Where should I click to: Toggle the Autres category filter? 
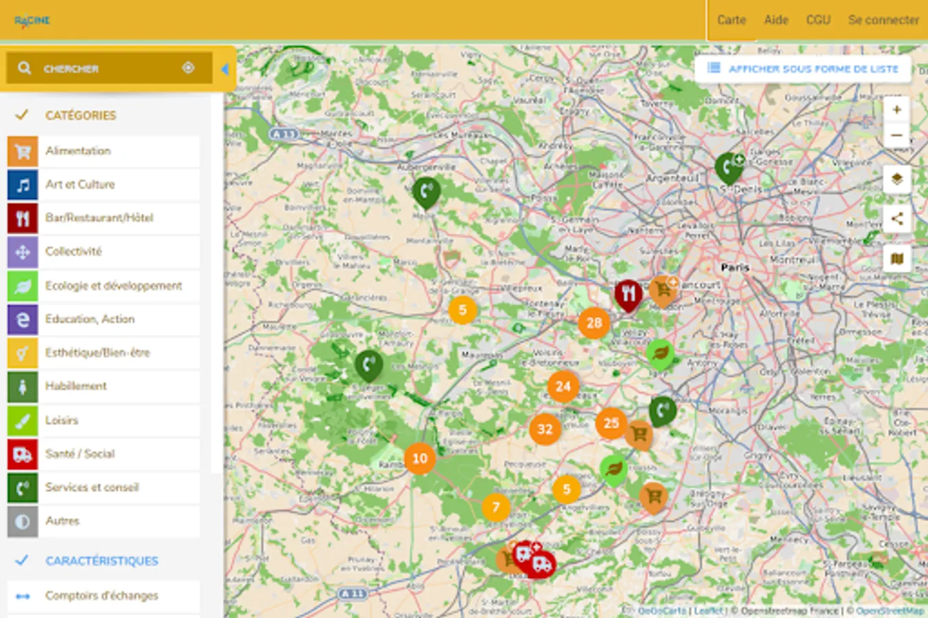coord(104,521)
